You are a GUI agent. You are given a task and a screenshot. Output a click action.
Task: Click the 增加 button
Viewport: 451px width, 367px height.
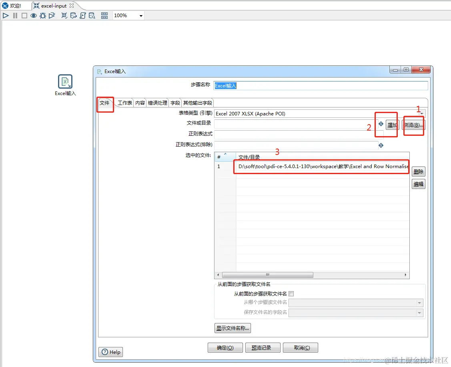pos(392,125)
